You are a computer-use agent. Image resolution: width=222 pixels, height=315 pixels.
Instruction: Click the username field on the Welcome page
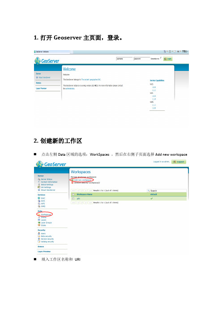pos(124,59)
